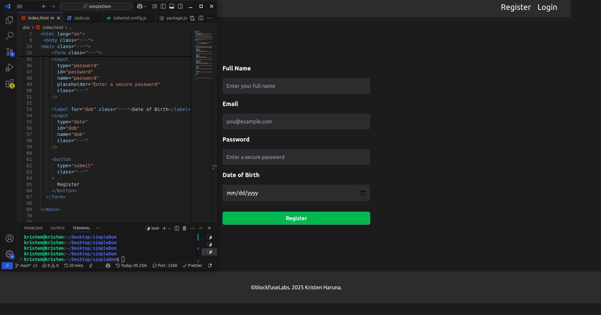Open the remote connection indicator in status bar

click(x=7, y=265)
